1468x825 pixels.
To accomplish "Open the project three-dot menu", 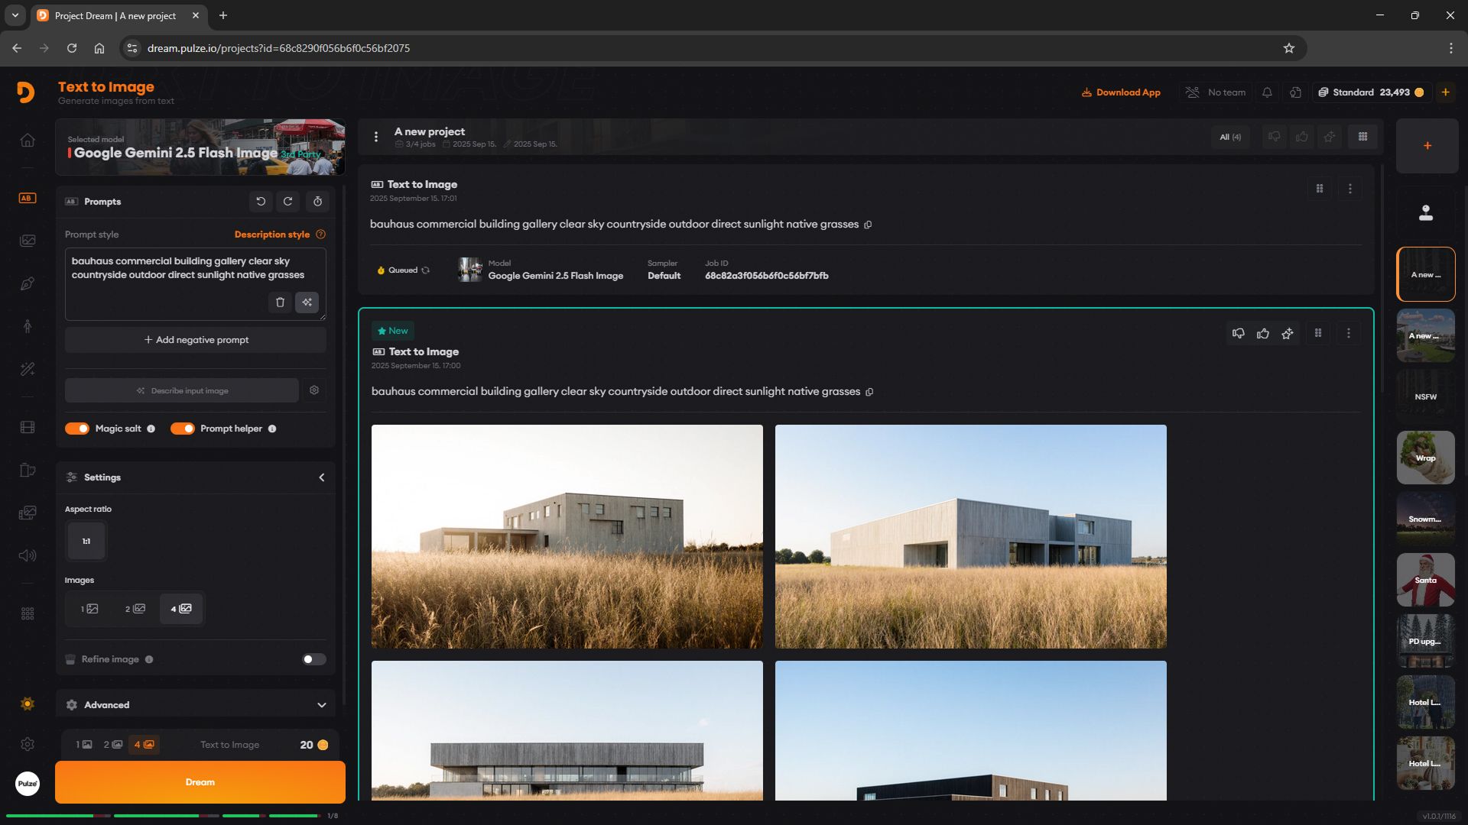I will tap(375, 137).
